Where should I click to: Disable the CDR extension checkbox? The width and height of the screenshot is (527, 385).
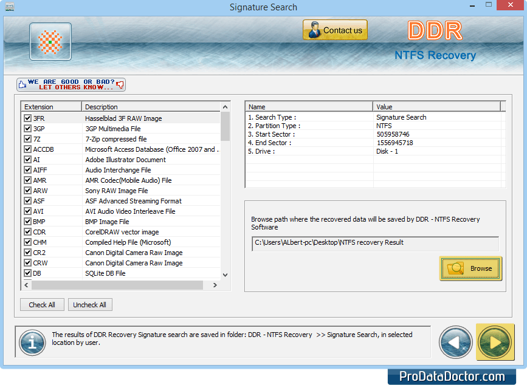coord(27,232)
